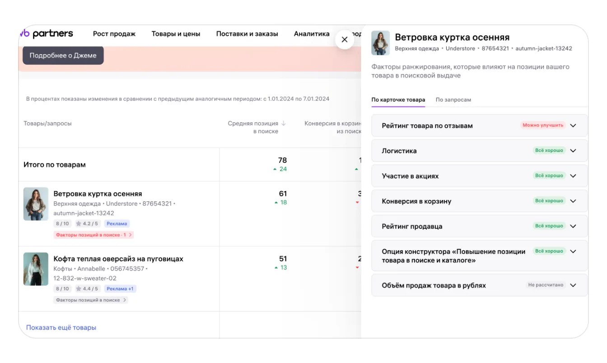Expand the Конверсия в корзину factor
607x363 pixels.
(573, 201)
